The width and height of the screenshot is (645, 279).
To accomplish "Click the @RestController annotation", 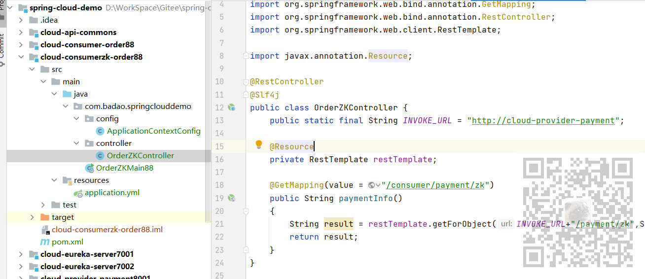I will (287, 81).
